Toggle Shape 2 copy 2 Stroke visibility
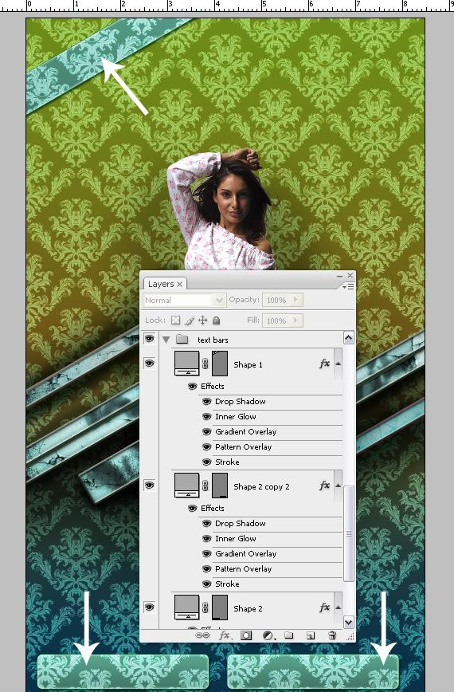 tap(207, 584)
